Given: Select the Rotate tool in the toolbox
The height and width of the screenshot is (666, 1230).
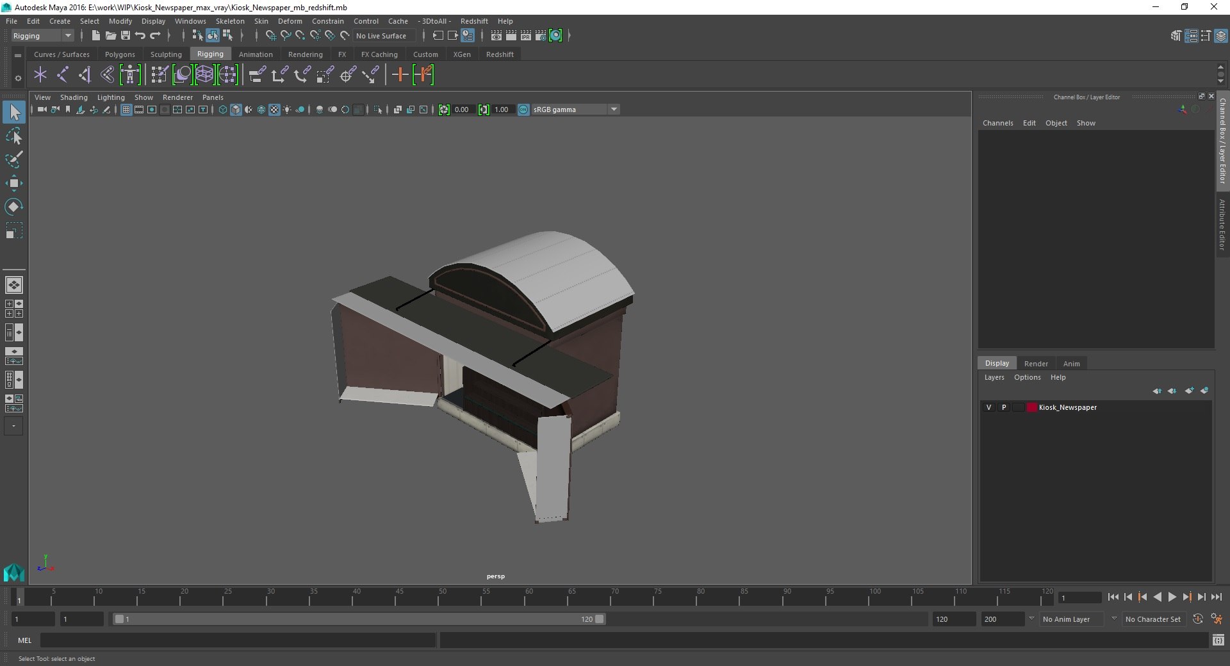Looking at the screenshot, I should (13, 207).
